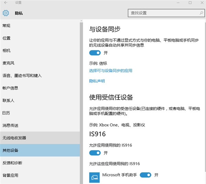206x184 pixels.
Task: Go to 相机 privacy settings
Action: [x=6, y=51]
